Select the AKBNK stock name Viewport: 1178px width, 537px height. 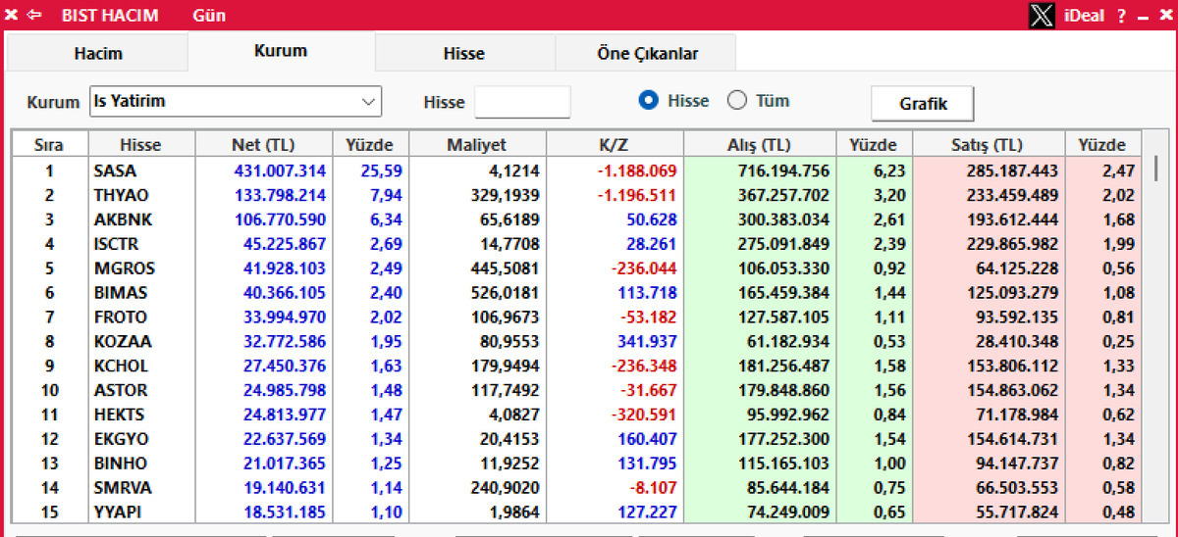click(123, 220)
